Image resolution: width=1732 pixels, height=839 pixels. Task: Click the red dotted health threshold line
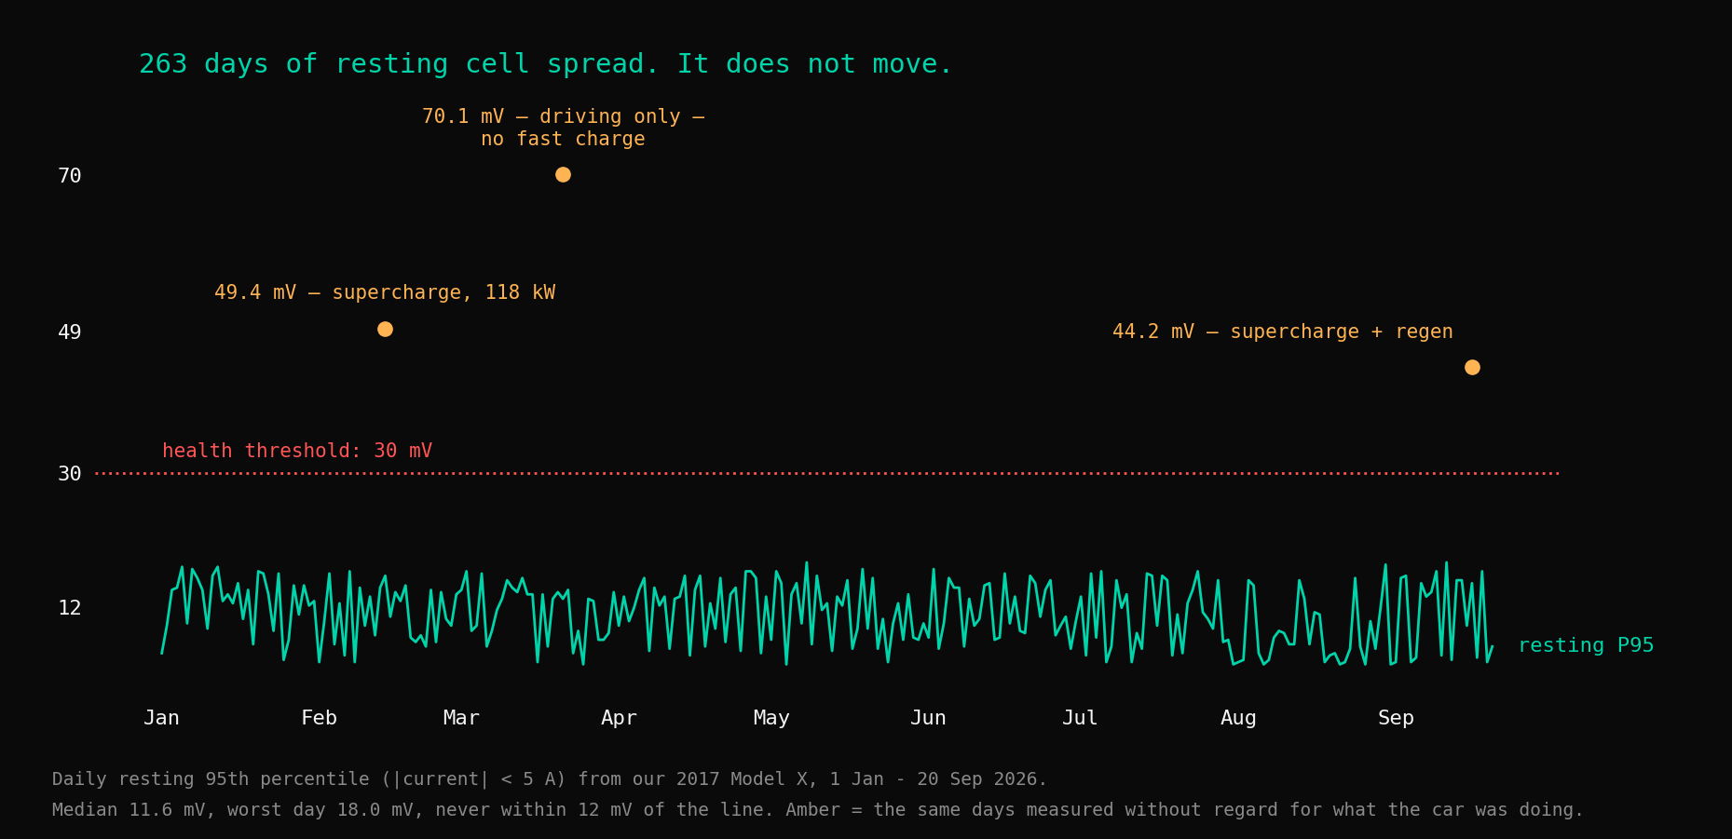coord(827,473)
